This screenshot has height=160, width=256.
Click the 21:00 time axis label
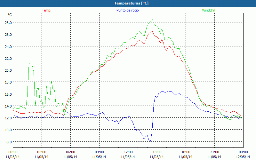pyautogui.click(x=214, y=152)
